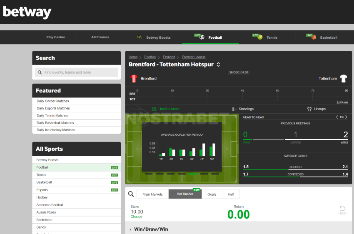Select Badminton in All Sports list
The image size is (354, 234).
[x=77, y=220]
